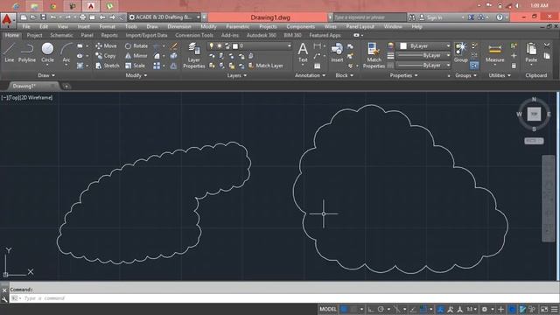560x315 pixels.
Task: Click the ByLayer color swatch
Action: (x=403, y=46)
